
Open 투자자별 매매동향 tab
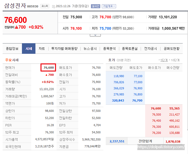pos(64,49)
